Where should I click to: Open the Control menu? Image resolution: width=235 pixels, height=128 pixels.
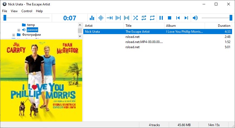pos(27,11)
